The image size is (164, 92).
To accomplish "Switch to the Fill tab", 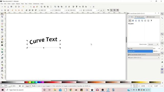I will click(x=131, y=17).
